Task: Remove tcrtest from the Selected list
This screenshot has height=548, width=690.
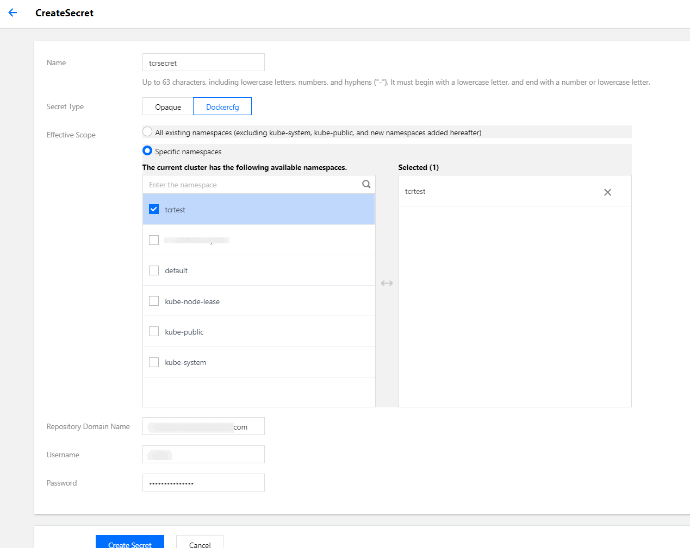Action: 607,192
